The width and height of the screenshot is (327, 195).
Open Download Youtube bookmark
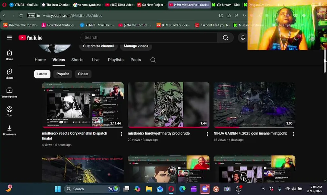click(x=58, y=25)
